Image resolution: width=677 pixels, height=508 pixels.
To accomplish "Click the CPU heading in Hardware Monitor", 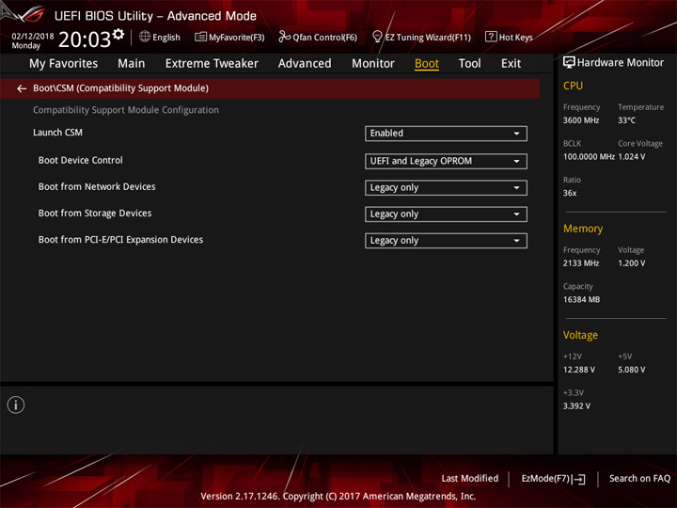I will coord(573,86).
